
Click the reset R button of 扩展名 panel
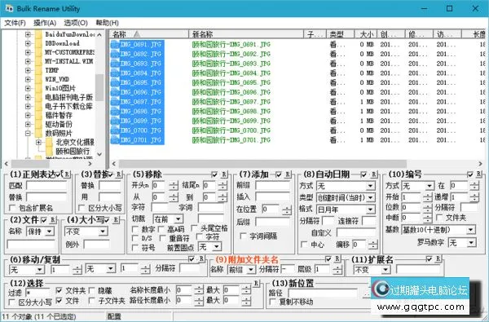[438, 258]
